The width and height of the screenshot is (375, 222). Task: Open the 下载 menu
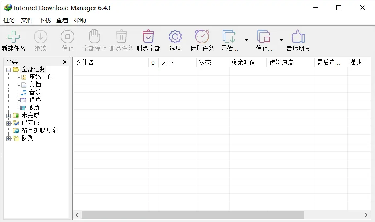coord(45,20)
